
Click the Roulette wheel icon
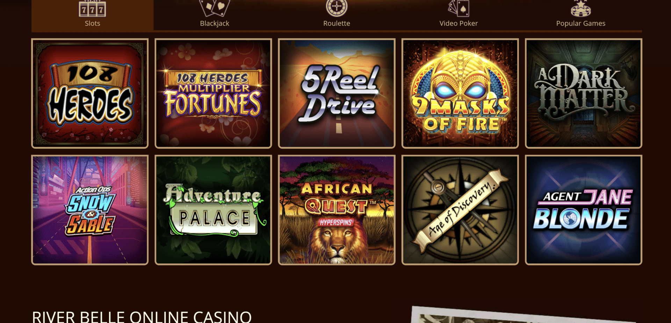(337, 8)
